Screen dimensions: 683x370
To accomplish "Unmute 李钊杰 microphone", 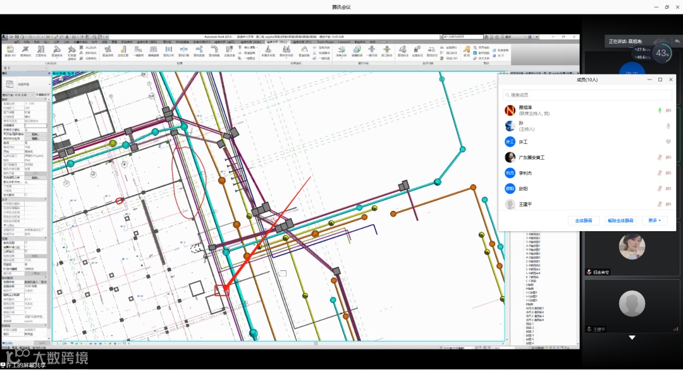I will pyautogui.click(x=660, y=173).
